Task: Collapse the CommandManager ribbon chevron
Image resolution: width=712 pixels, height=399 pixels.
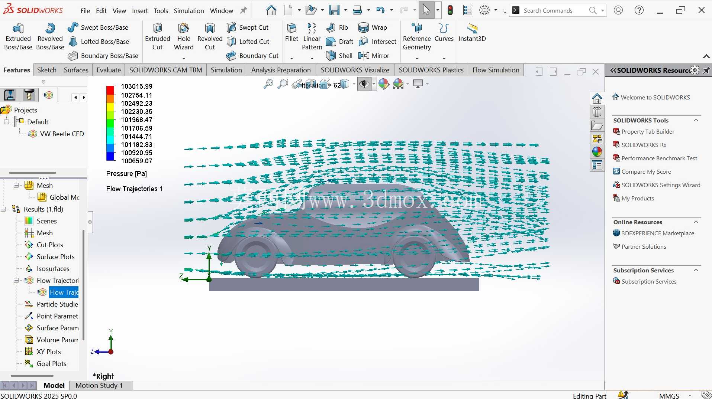Action: (x=706, y=56)
